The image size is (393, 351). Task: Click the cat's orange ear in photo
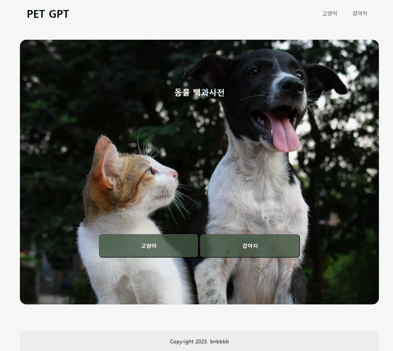(x=105, y=161)
